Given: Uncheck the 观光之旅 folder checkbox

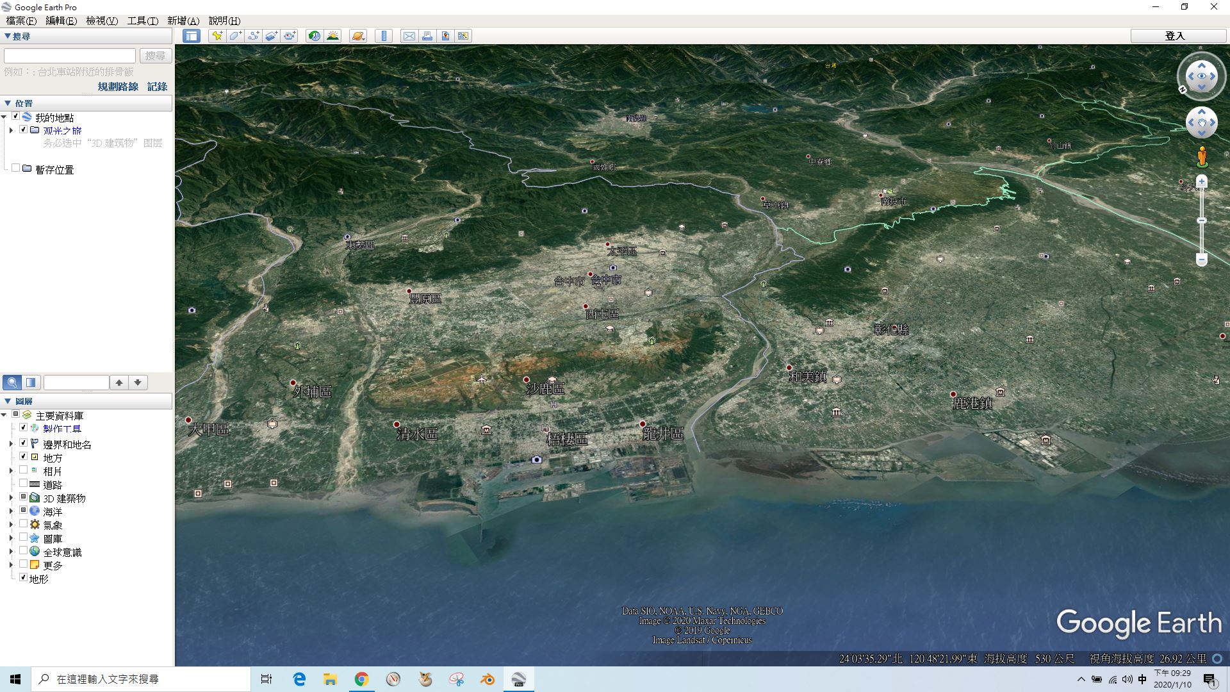Looking at the screenshot, I should (24, 129).
